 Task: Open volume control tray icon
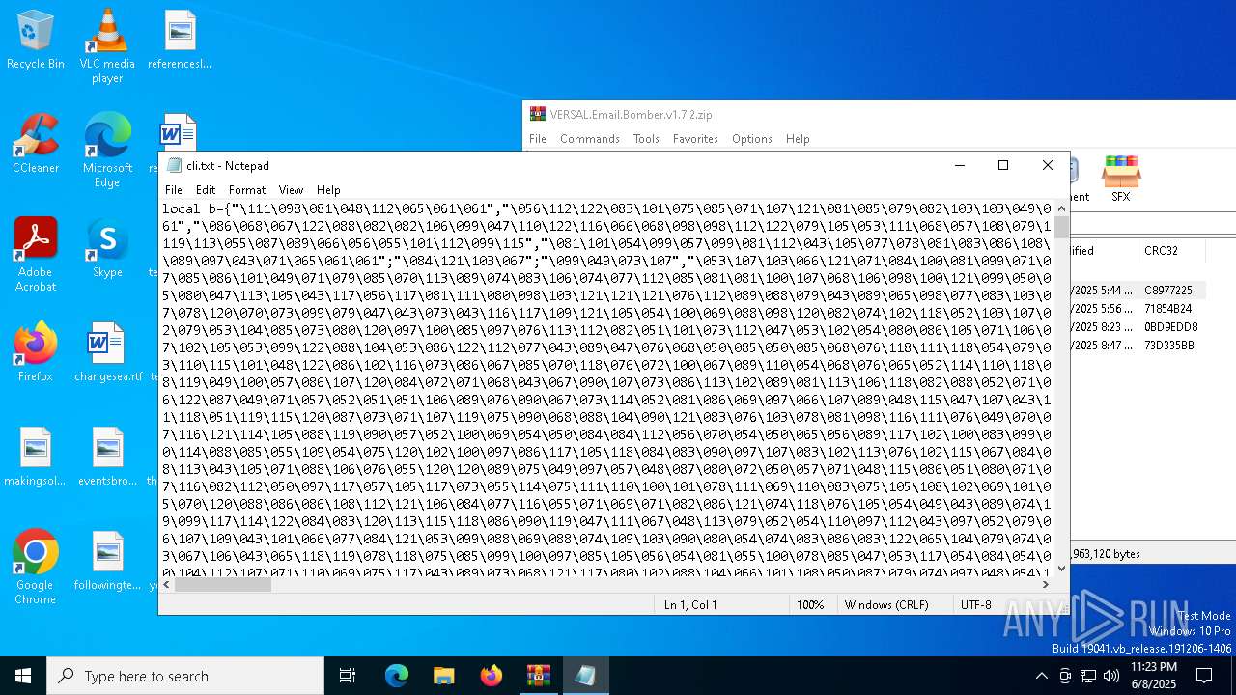[1111, 676]
